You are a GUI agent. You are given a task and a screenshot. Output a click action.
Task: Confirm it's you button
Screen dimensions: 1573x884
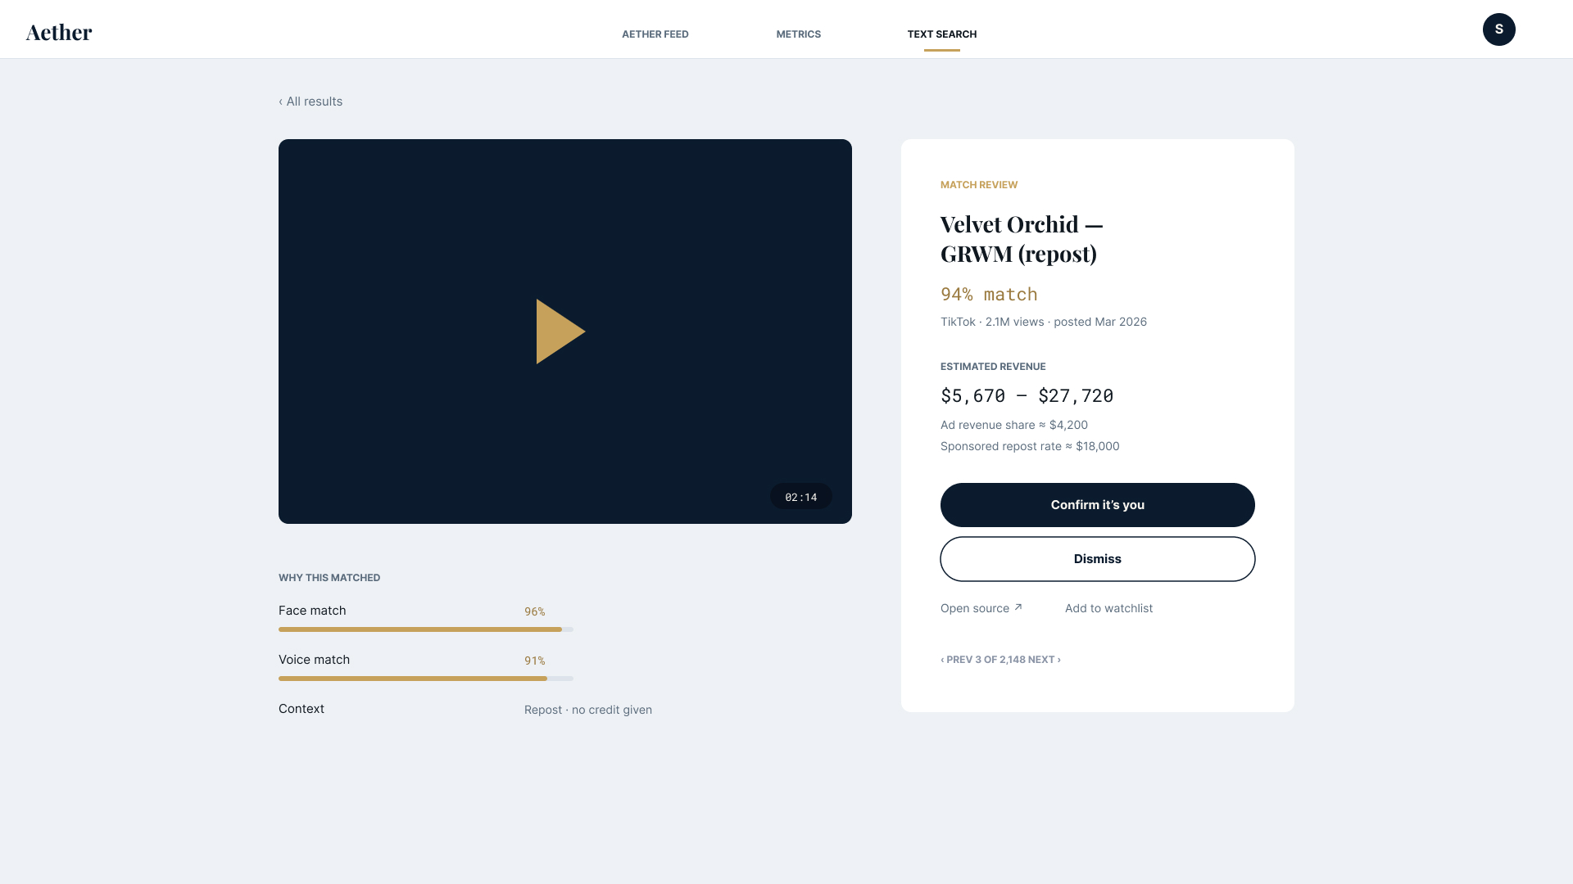tap(1098, 505)
